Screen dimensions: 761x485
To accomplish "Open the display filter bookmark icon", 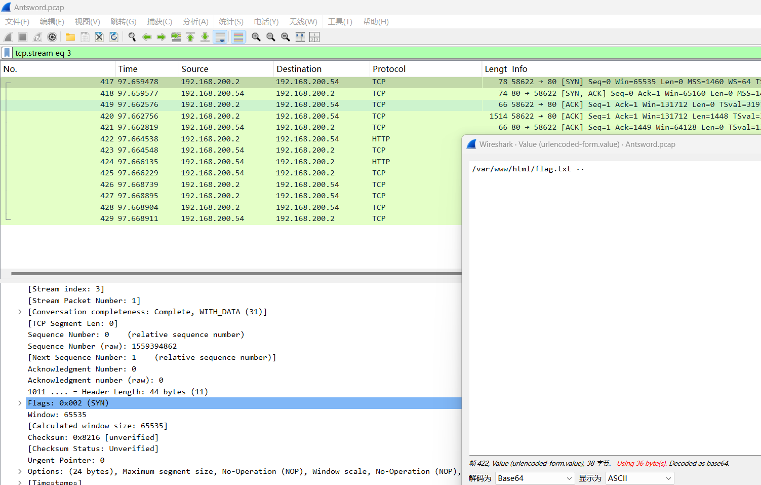I will click(7, 53).
